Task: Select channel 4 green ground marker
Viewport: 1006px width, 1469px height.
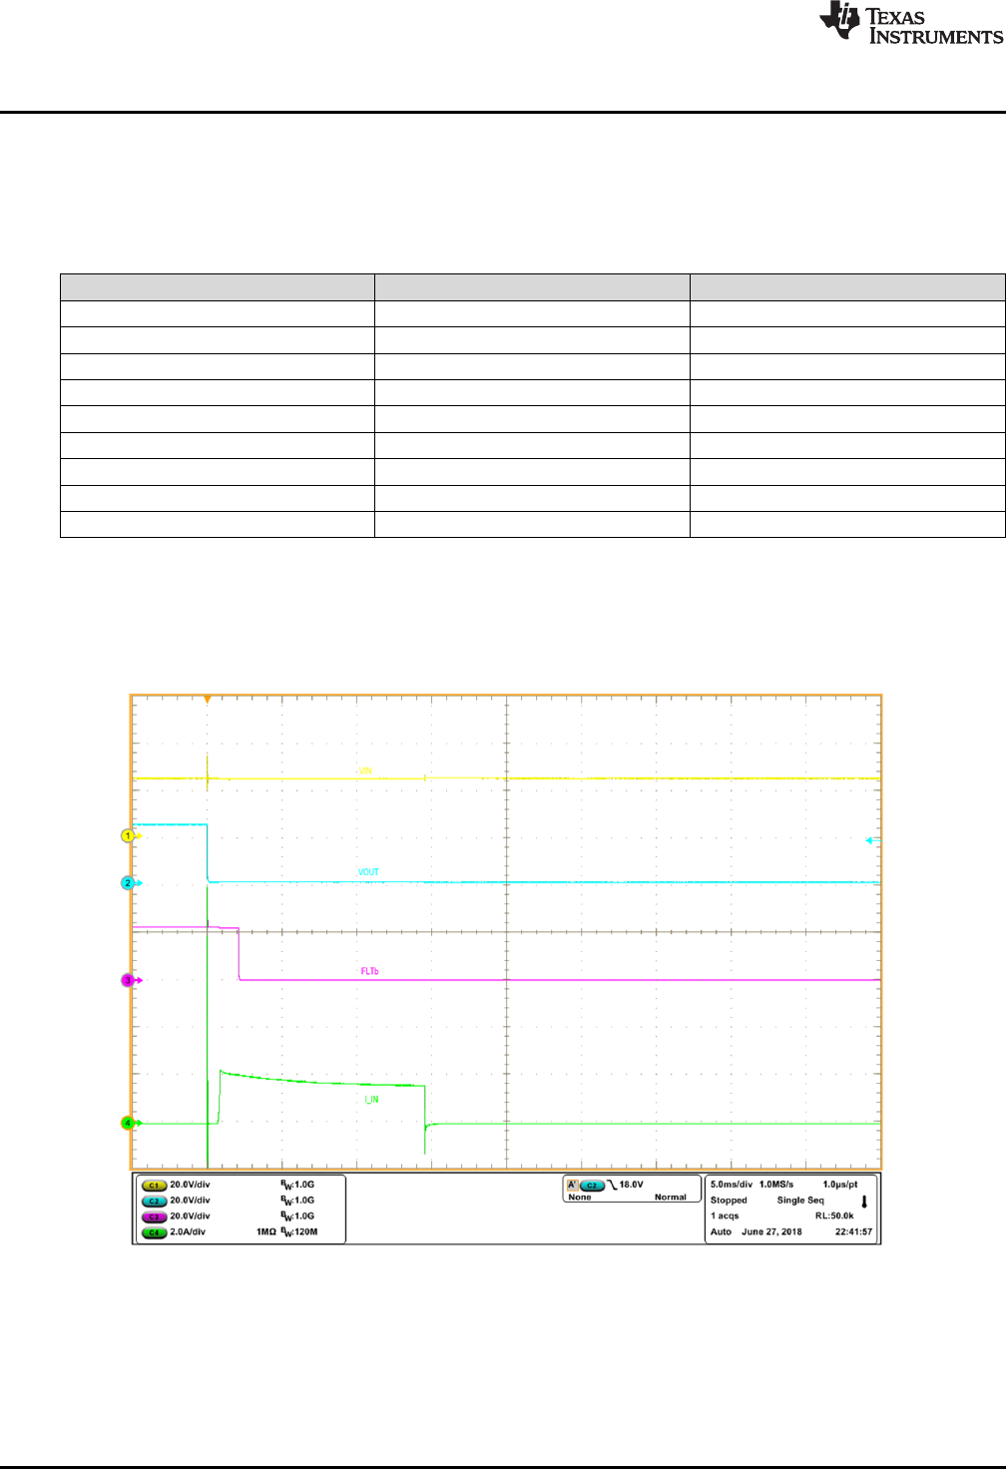Action: (128, 1123)
